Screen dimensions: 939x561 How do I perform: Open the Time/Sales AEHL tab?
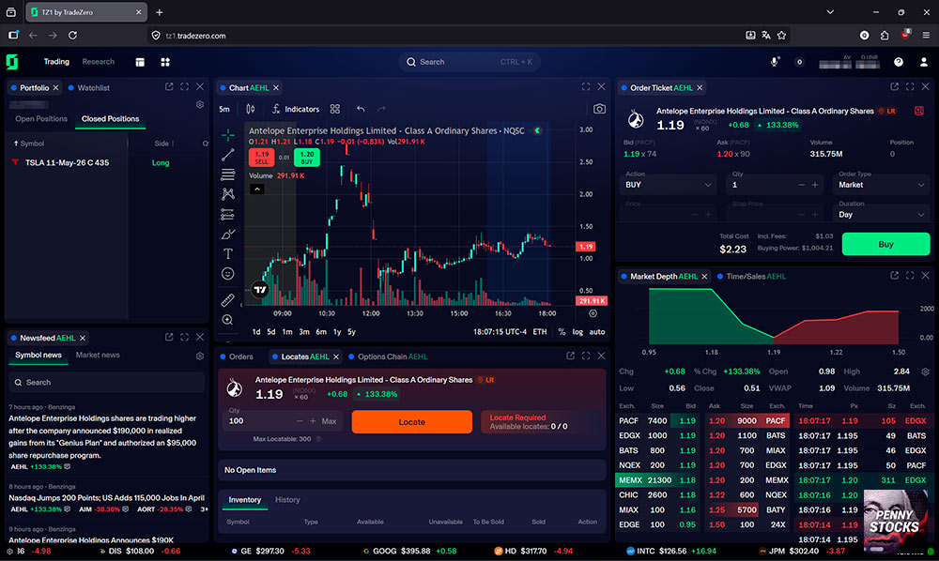[751, 277]
